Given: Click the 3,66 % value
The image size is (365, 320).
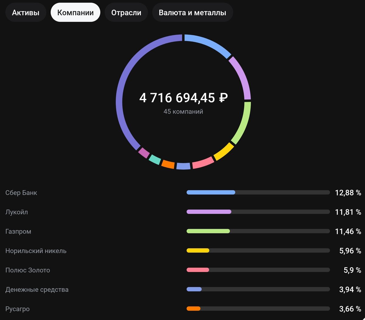Looking at the screenshot, I should pyautogui.click(x=350, y=309).
